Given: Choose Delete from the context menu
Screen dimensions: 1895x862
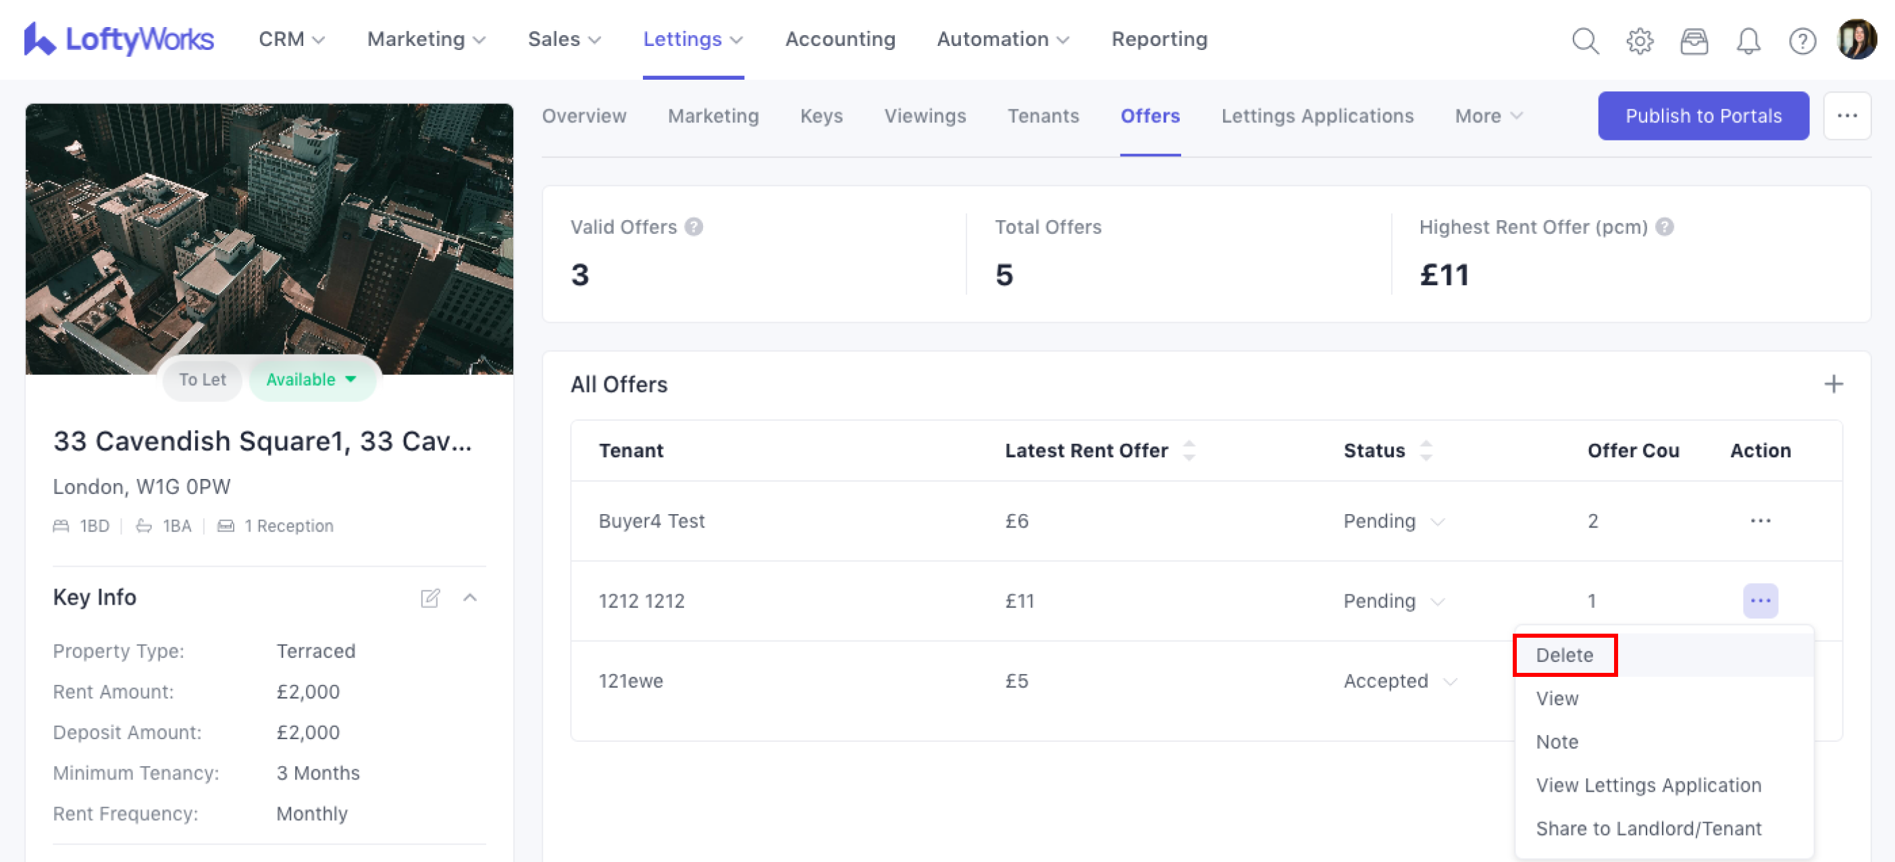Looking at the screenshot, I should click(1564, 655).
